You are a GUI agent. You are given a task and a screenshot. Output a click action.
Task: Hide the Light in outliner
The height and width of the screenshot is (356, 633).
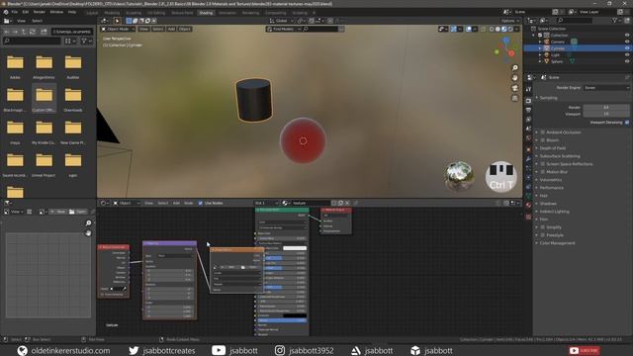(x=627, y=55)
